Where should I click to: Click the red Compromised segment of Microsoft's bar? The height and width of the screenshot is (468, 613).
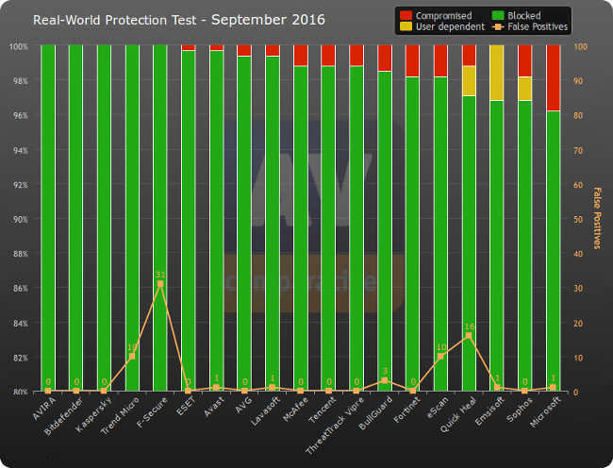pos(553,77)
